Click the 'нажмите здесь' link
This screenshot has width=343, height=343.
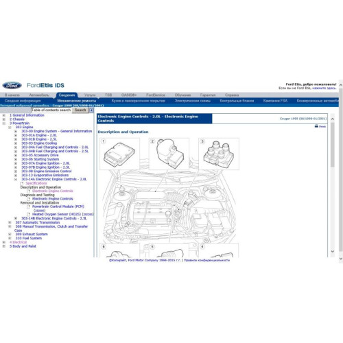click(324, 88)
